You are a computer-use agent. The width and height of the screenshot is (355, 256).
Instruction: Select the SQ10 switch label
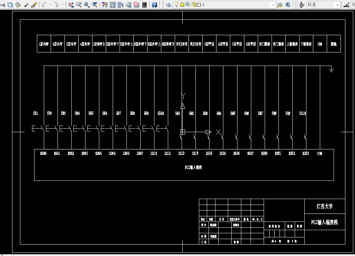[x=303, y=113]
